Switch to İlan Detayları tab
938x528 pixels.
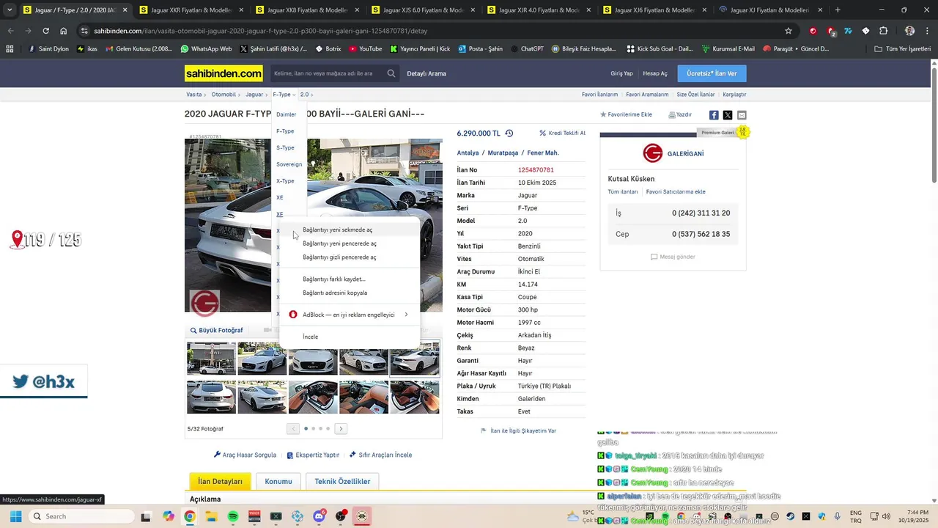(220, 482)
